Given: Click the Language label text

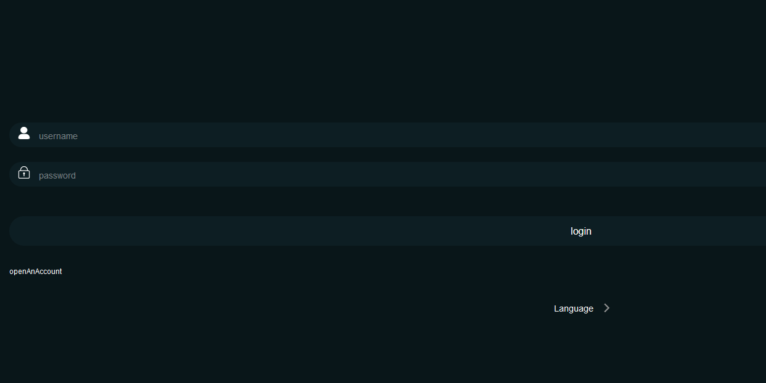Looking at the screenshot, I should click(574, 308).
